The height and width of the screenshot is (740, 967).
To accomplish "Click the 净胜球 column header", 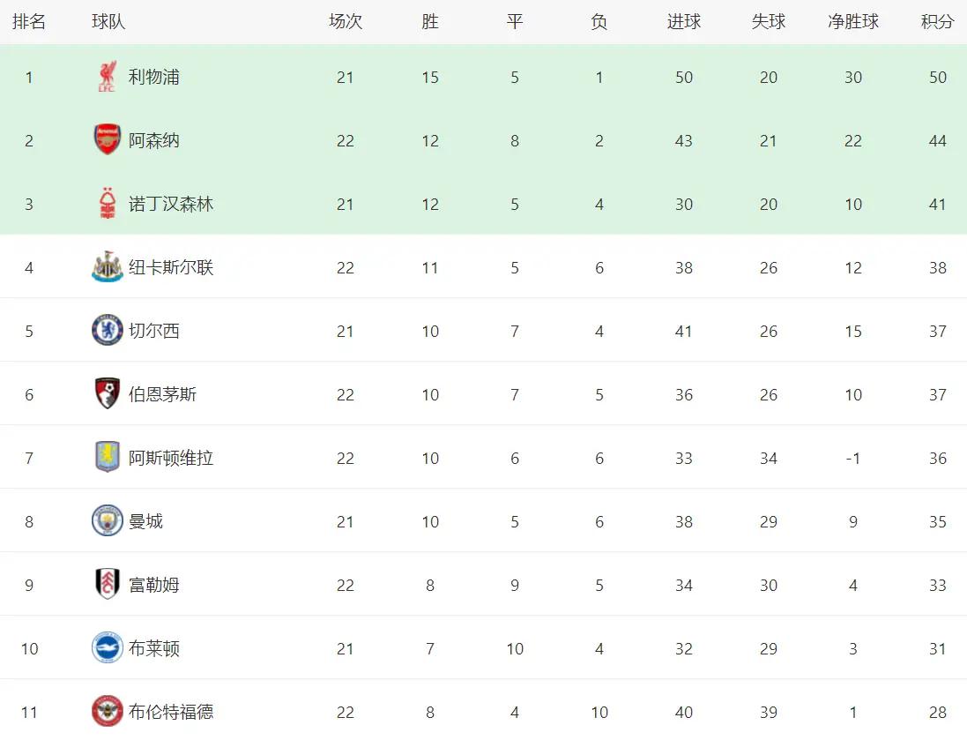I will tap(852, 22).
